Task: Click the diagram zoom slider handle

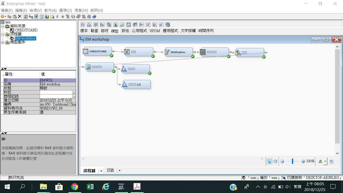Action: [292, 161]
